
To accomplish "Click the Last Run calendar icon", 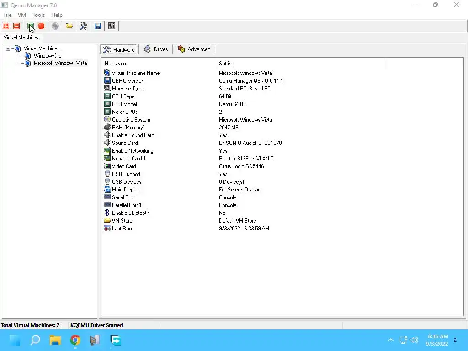I will (x=107, y=228).
